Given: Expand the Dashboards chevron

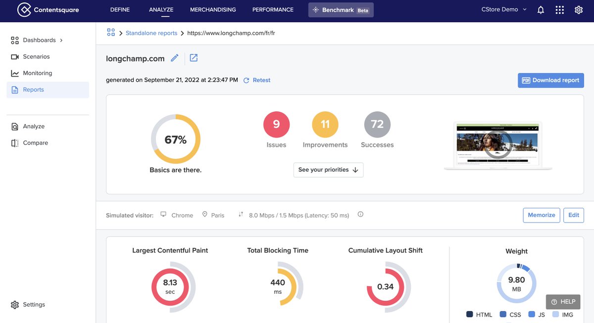Looking at the screenshot, I should point(61,40).
